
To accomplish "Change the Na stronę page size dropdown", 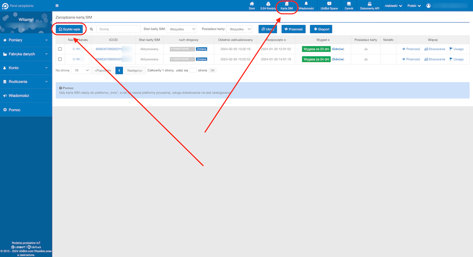I will coord(80,70).
